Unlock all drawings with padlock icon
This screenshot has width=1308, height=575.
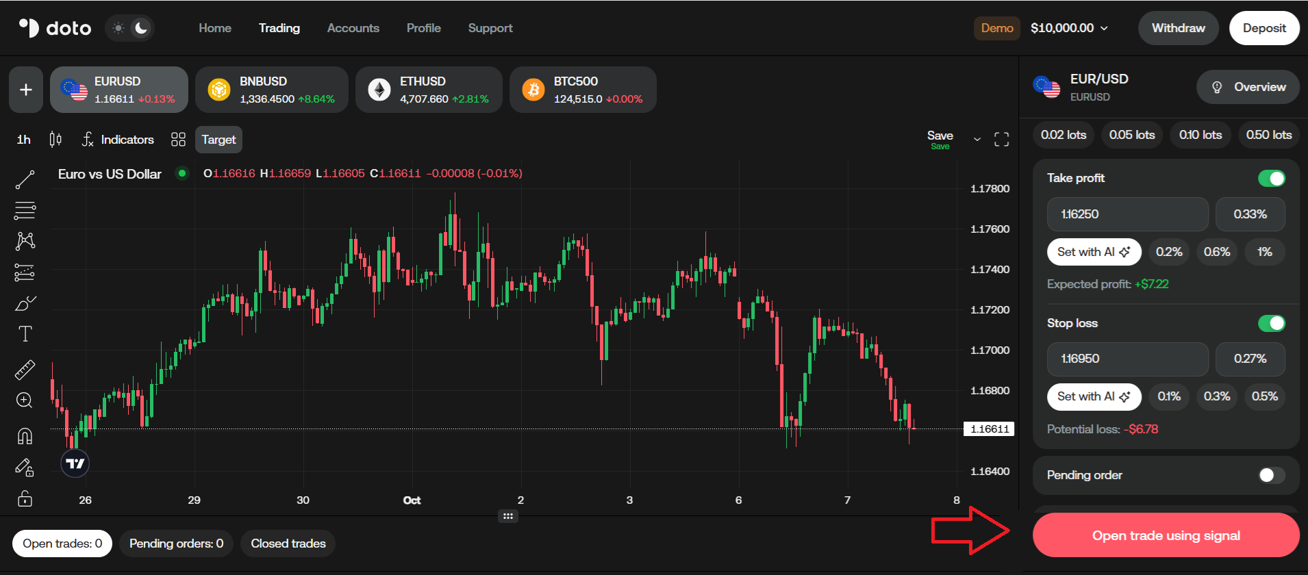tap(25, 498)
